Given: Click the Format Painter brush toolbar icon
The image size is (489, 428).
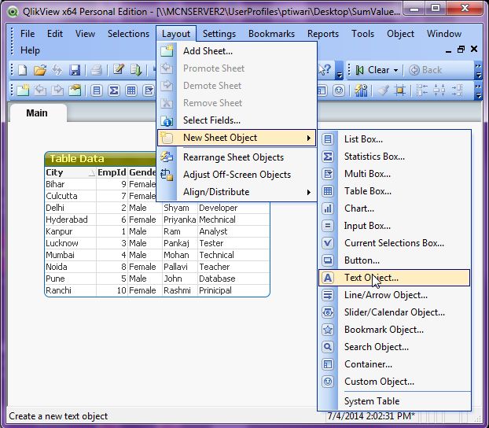Looking at the screenshot, I should [x=383, y=90].
